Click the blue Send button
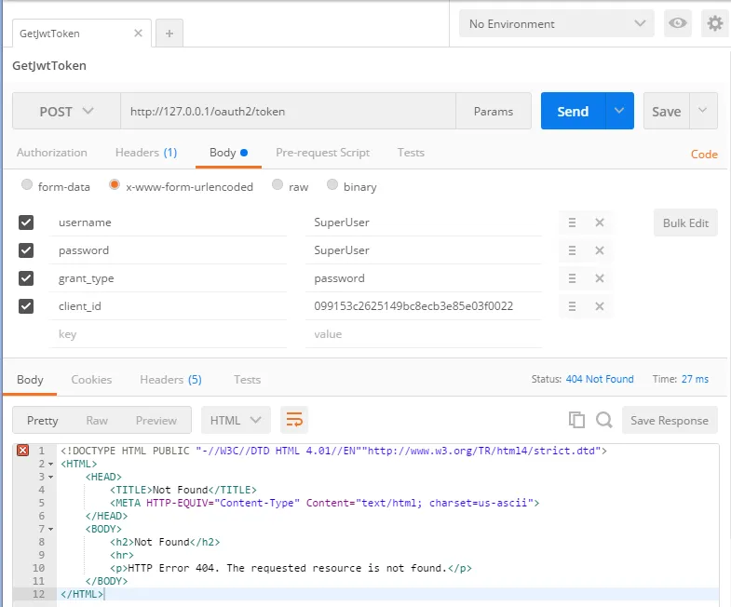The height and width of the screenshot is (607, 731). point(573,111)
